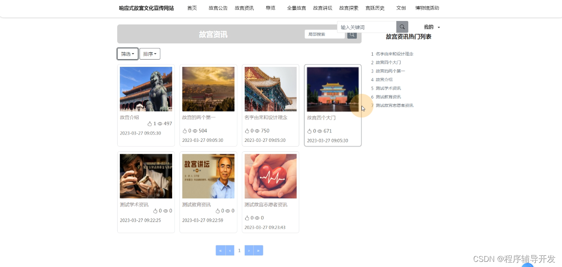Click the views eye icon on 故宫的两个第一 card
This screenshot has width=562, height=267.
195,131
